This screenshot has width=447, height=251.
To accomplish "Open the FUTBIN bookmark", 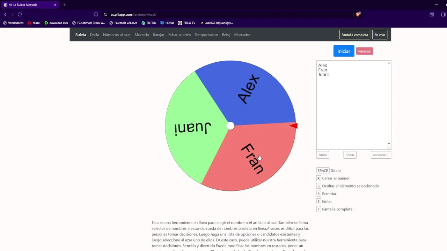I will (149, 23).
